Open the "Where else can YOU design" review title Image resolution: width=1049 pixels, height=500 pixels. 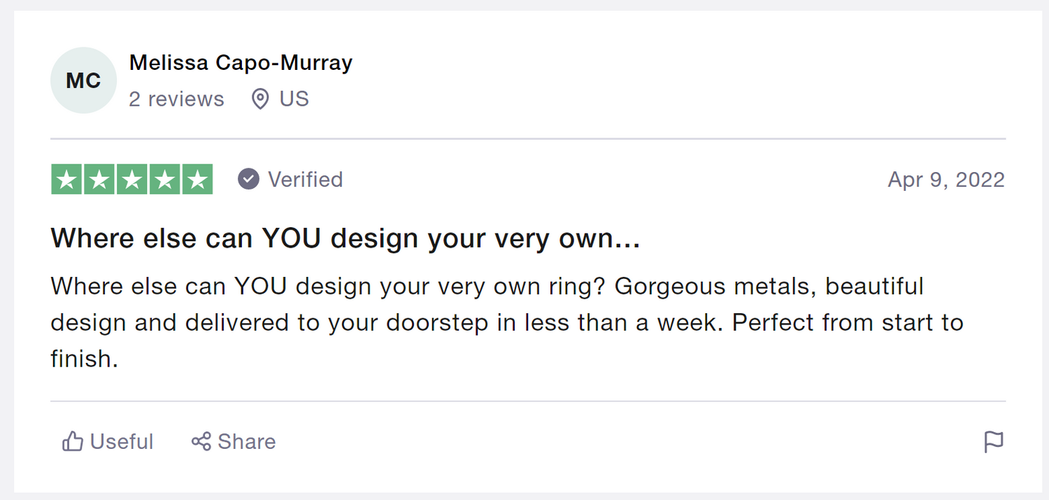345,238
